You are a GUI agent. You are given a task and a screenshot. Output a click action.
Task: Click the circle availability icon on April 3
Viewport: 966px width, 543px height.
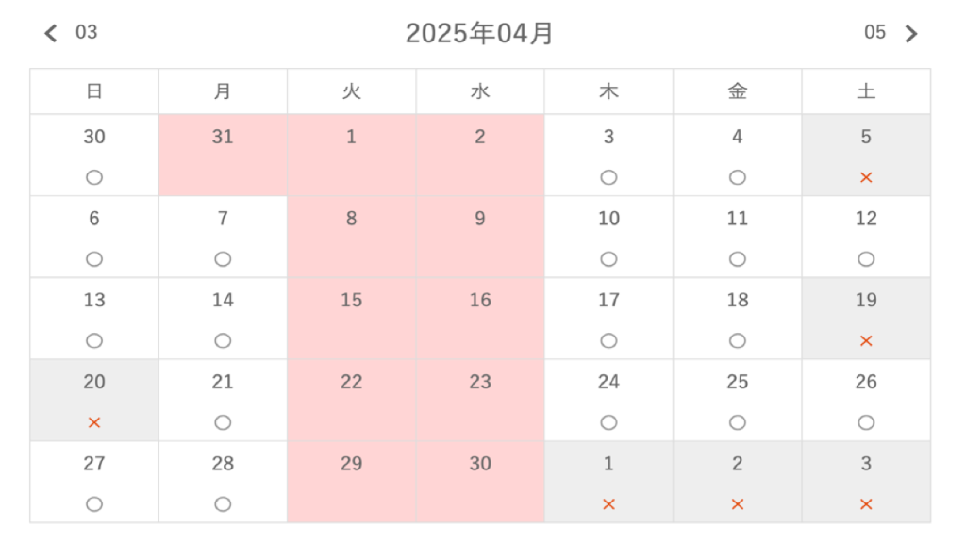point(608,177)
